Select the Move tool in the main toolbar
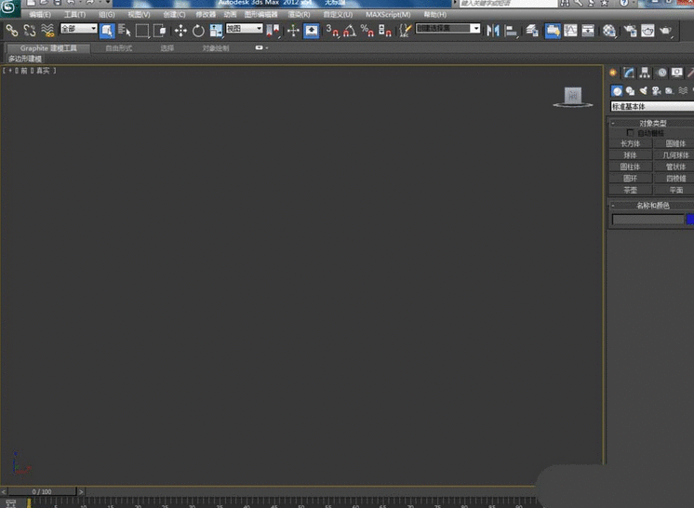The image size is (694, 508). point(180,31)
